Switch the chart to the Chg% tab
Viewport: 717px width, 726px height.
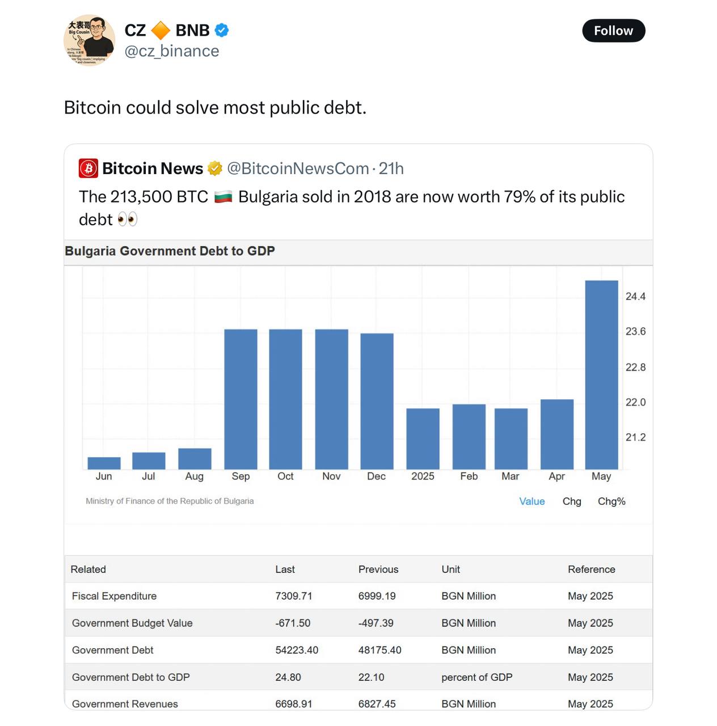611,501
